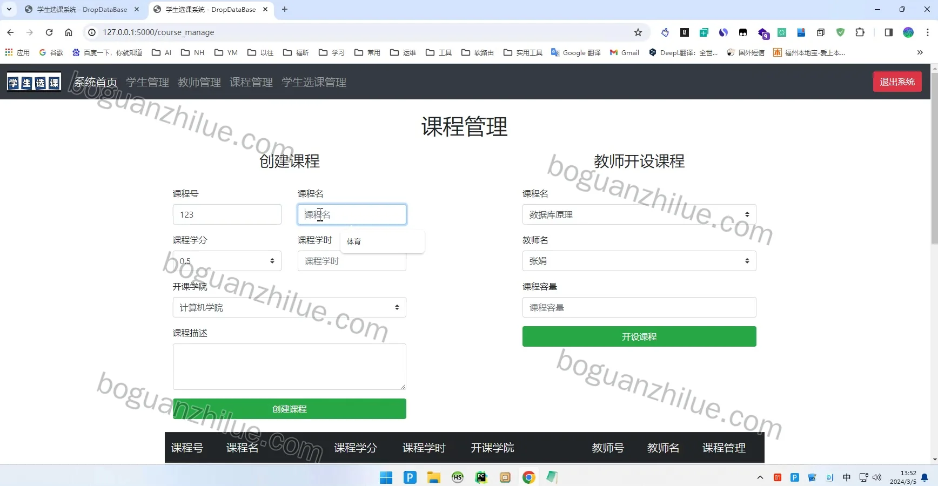Screen dimensions: 938x486
Task: Open the Windows Start button
Action: [386, 477]
